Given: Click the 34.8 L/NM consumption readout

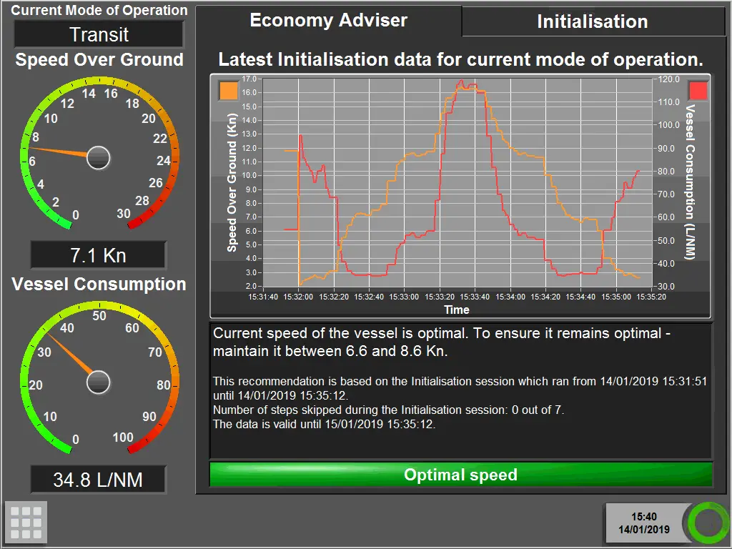Looking at the screenshot, I should [x=99, y=480].
